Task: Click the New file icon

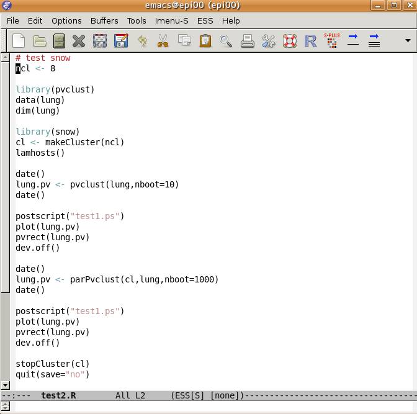Action: [x=19, y=42]
